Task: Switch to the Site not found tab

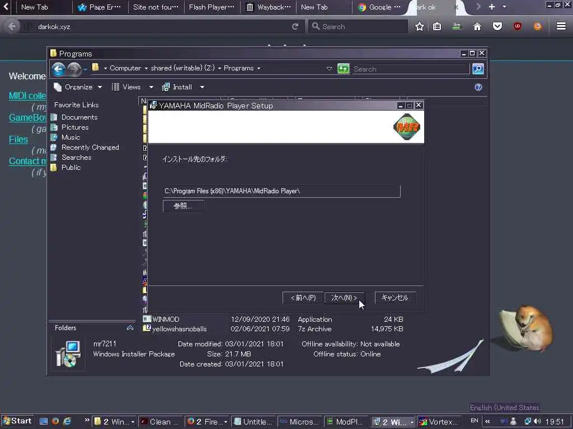Action: (x=156, y=7)
